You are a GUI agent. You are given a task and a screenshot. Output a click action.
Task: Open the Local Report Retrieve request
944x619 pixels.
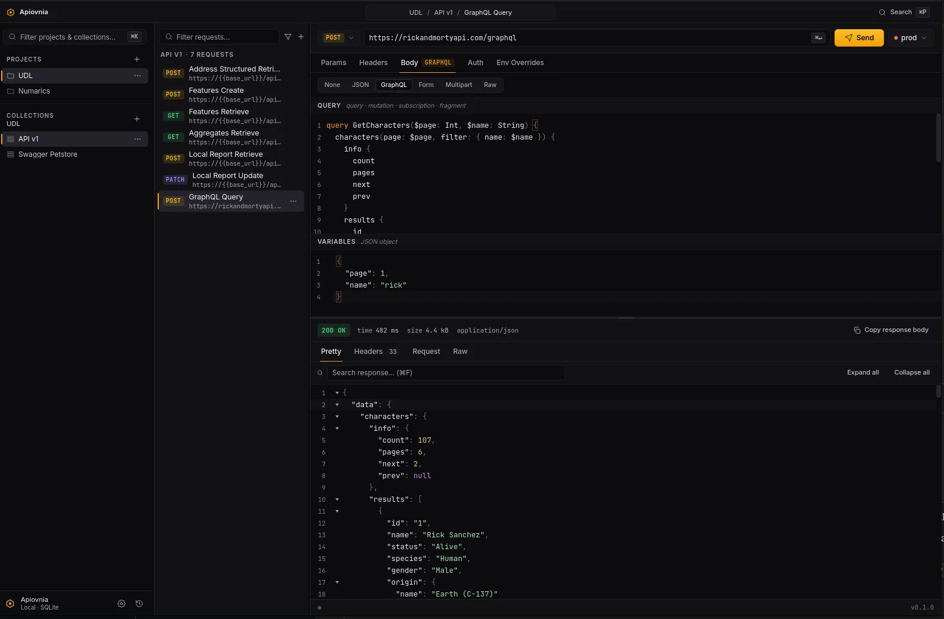point(231,159)
